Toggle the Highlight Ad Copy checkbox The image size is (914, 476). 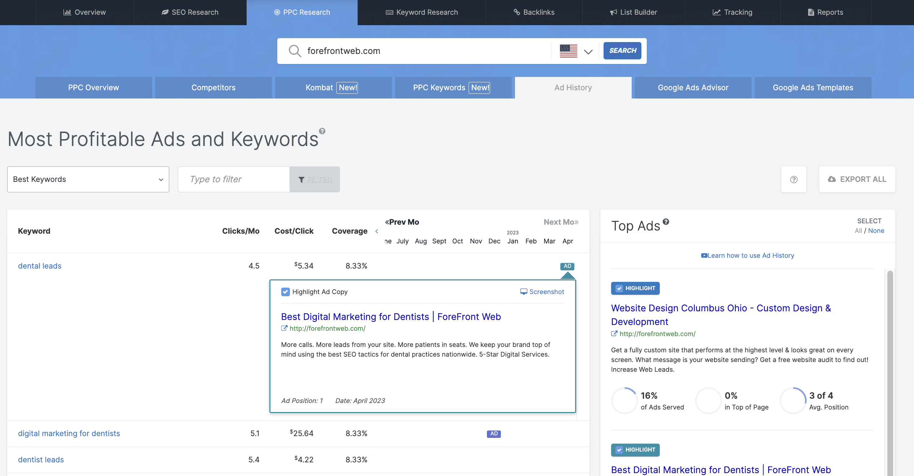[x=285, y=292]
